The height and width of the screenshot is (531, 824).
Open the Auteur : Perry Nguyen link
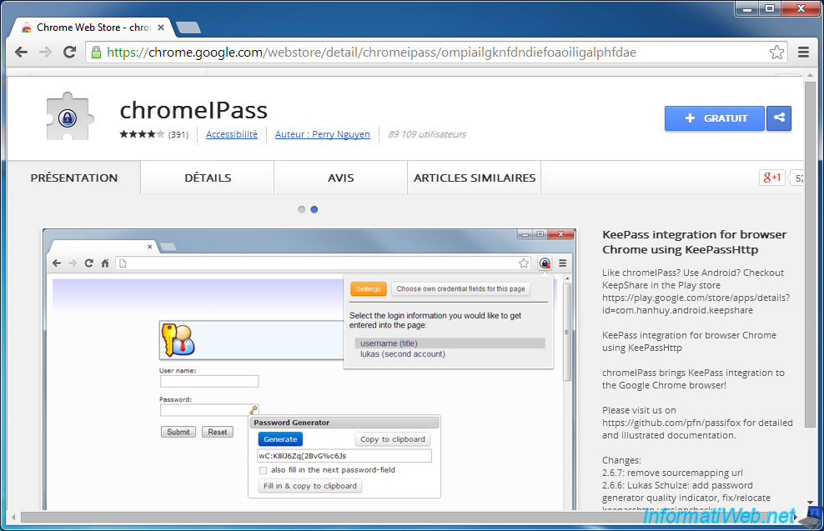point(323,134)
